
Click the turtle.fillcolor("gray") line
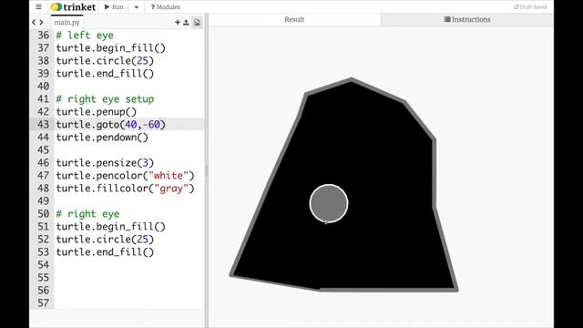pos(125,189)
